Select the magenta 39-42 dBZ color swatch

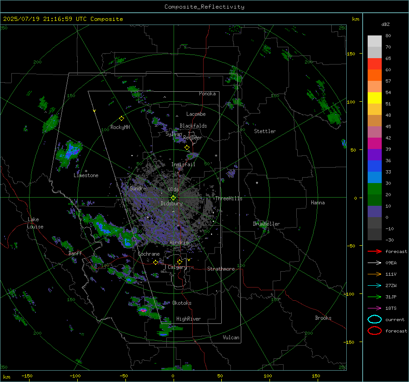(374, 144)
